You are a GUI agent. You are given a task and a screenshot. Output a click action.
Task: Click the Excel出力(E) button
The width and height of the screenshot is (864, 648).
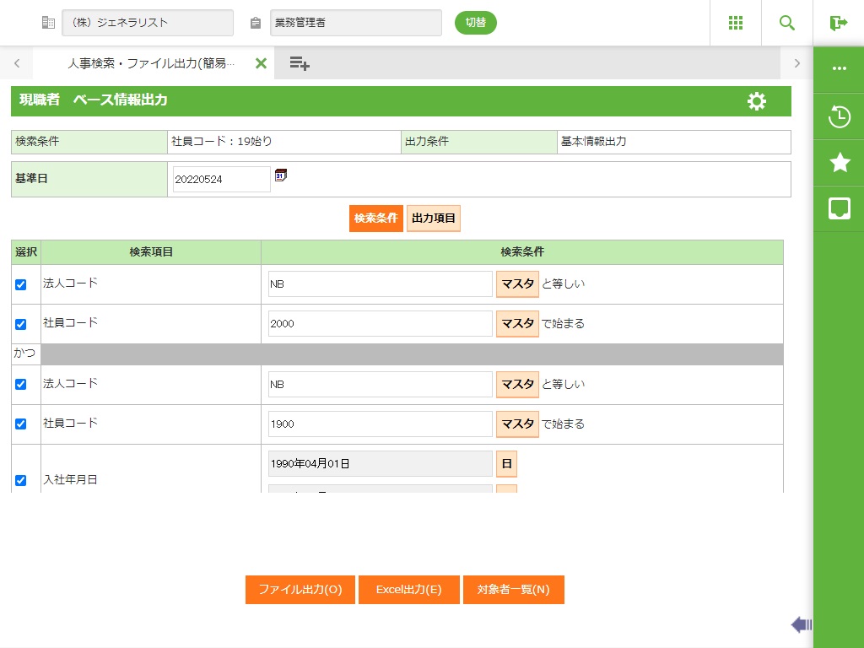(409, 590)
